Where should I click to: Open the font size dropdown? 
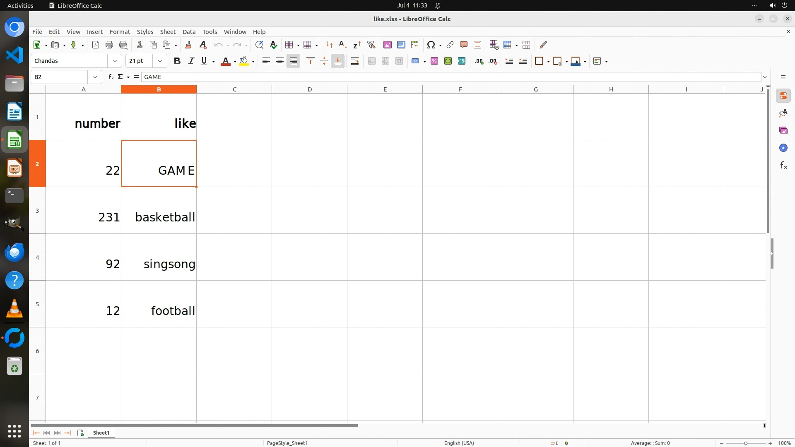(x=159, y=61)
